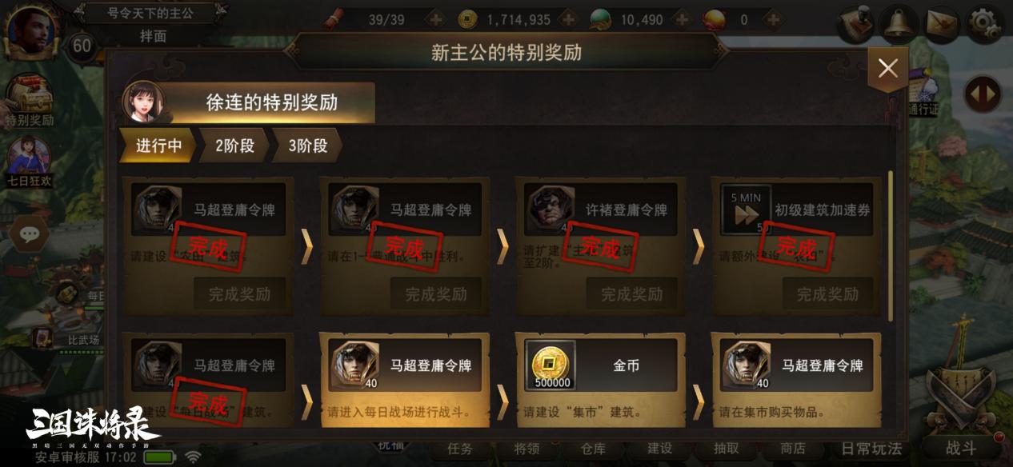Open the notification bell icon

[899, 23]
